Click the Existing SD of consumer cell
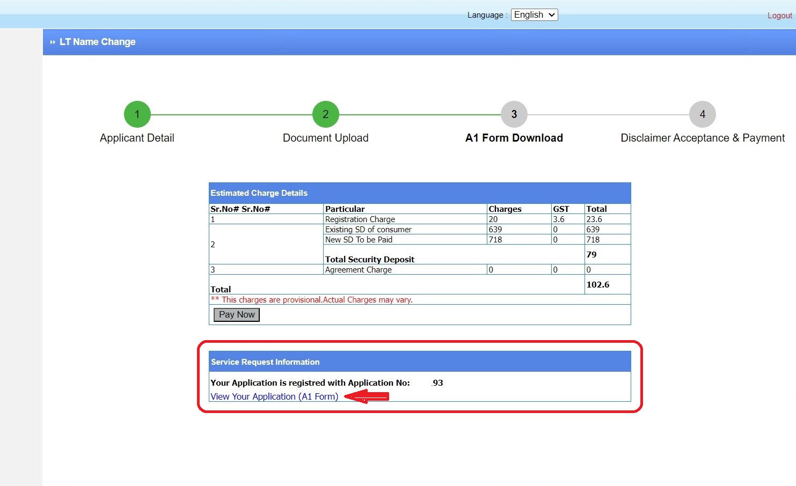The image size is (796, 486). [368, 230]
